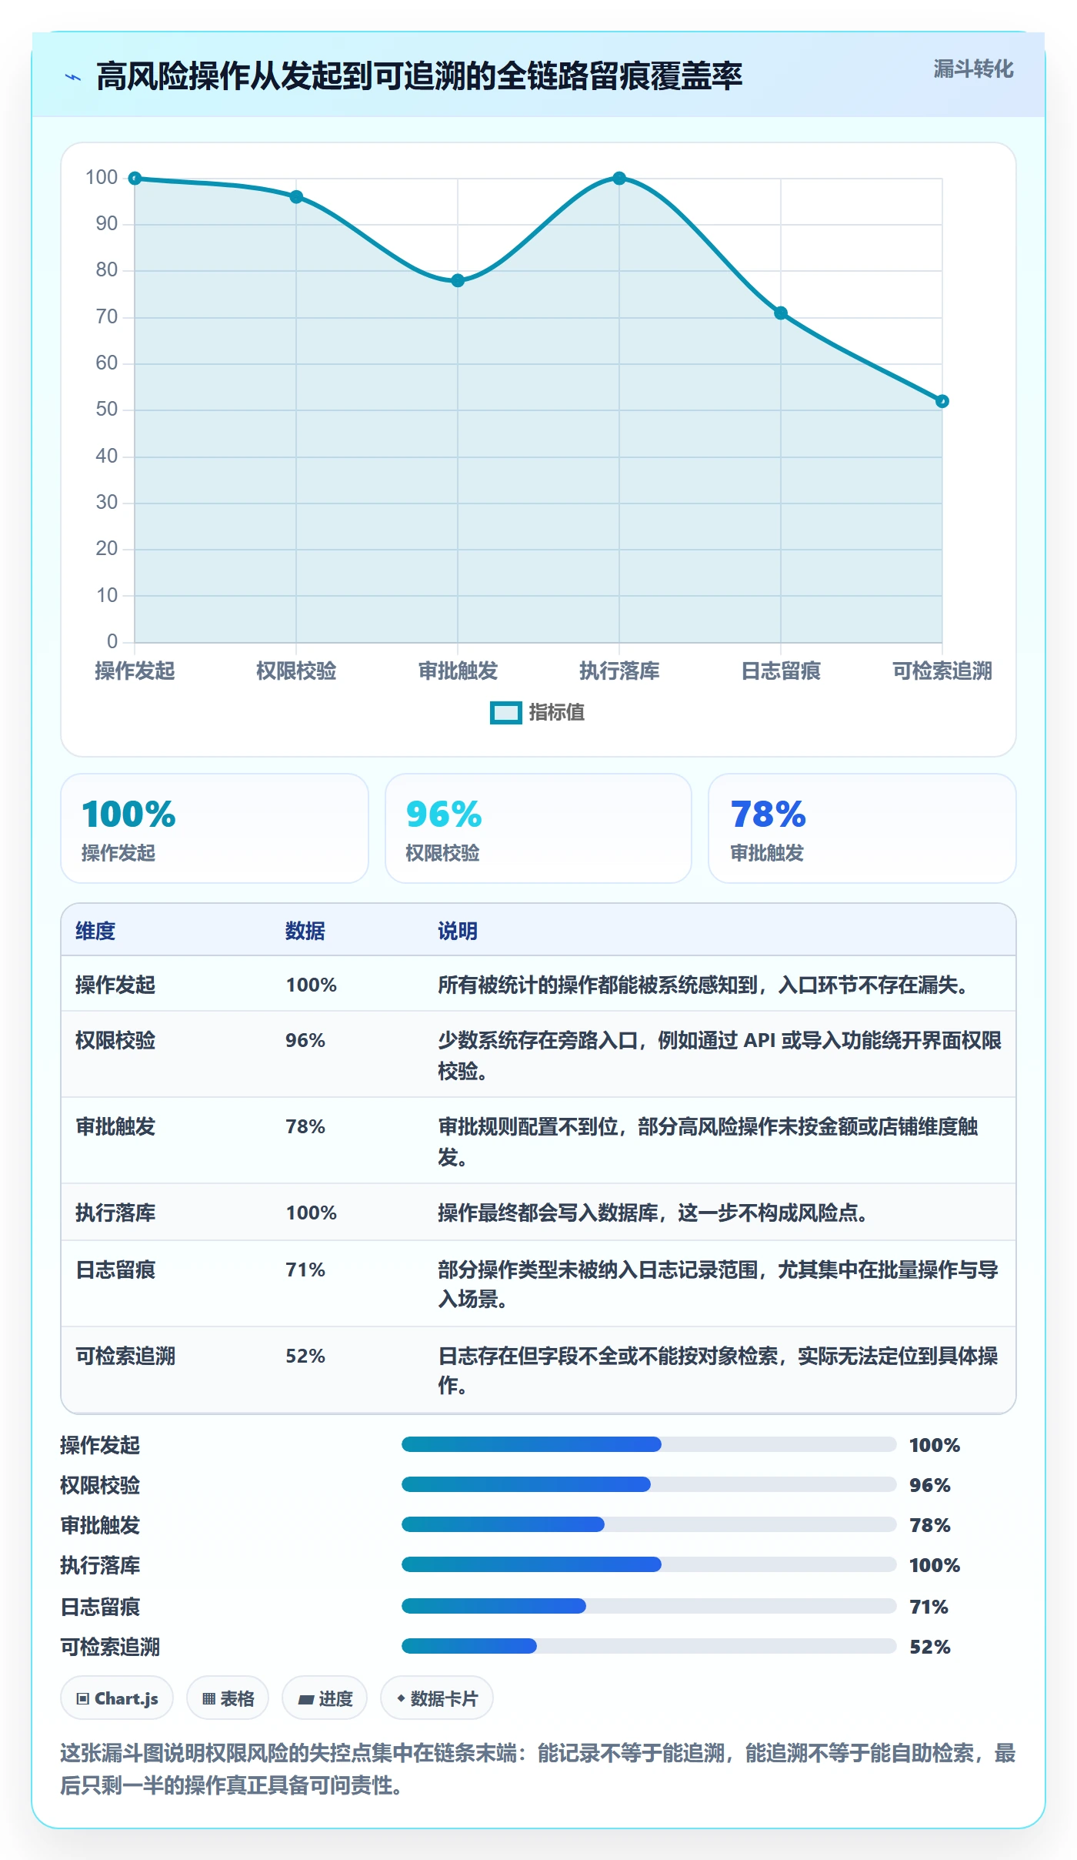Open the 78% 审批触发 stat card
The width and height of the screenshot is (1077, 1860).
(x=862, y=828)
